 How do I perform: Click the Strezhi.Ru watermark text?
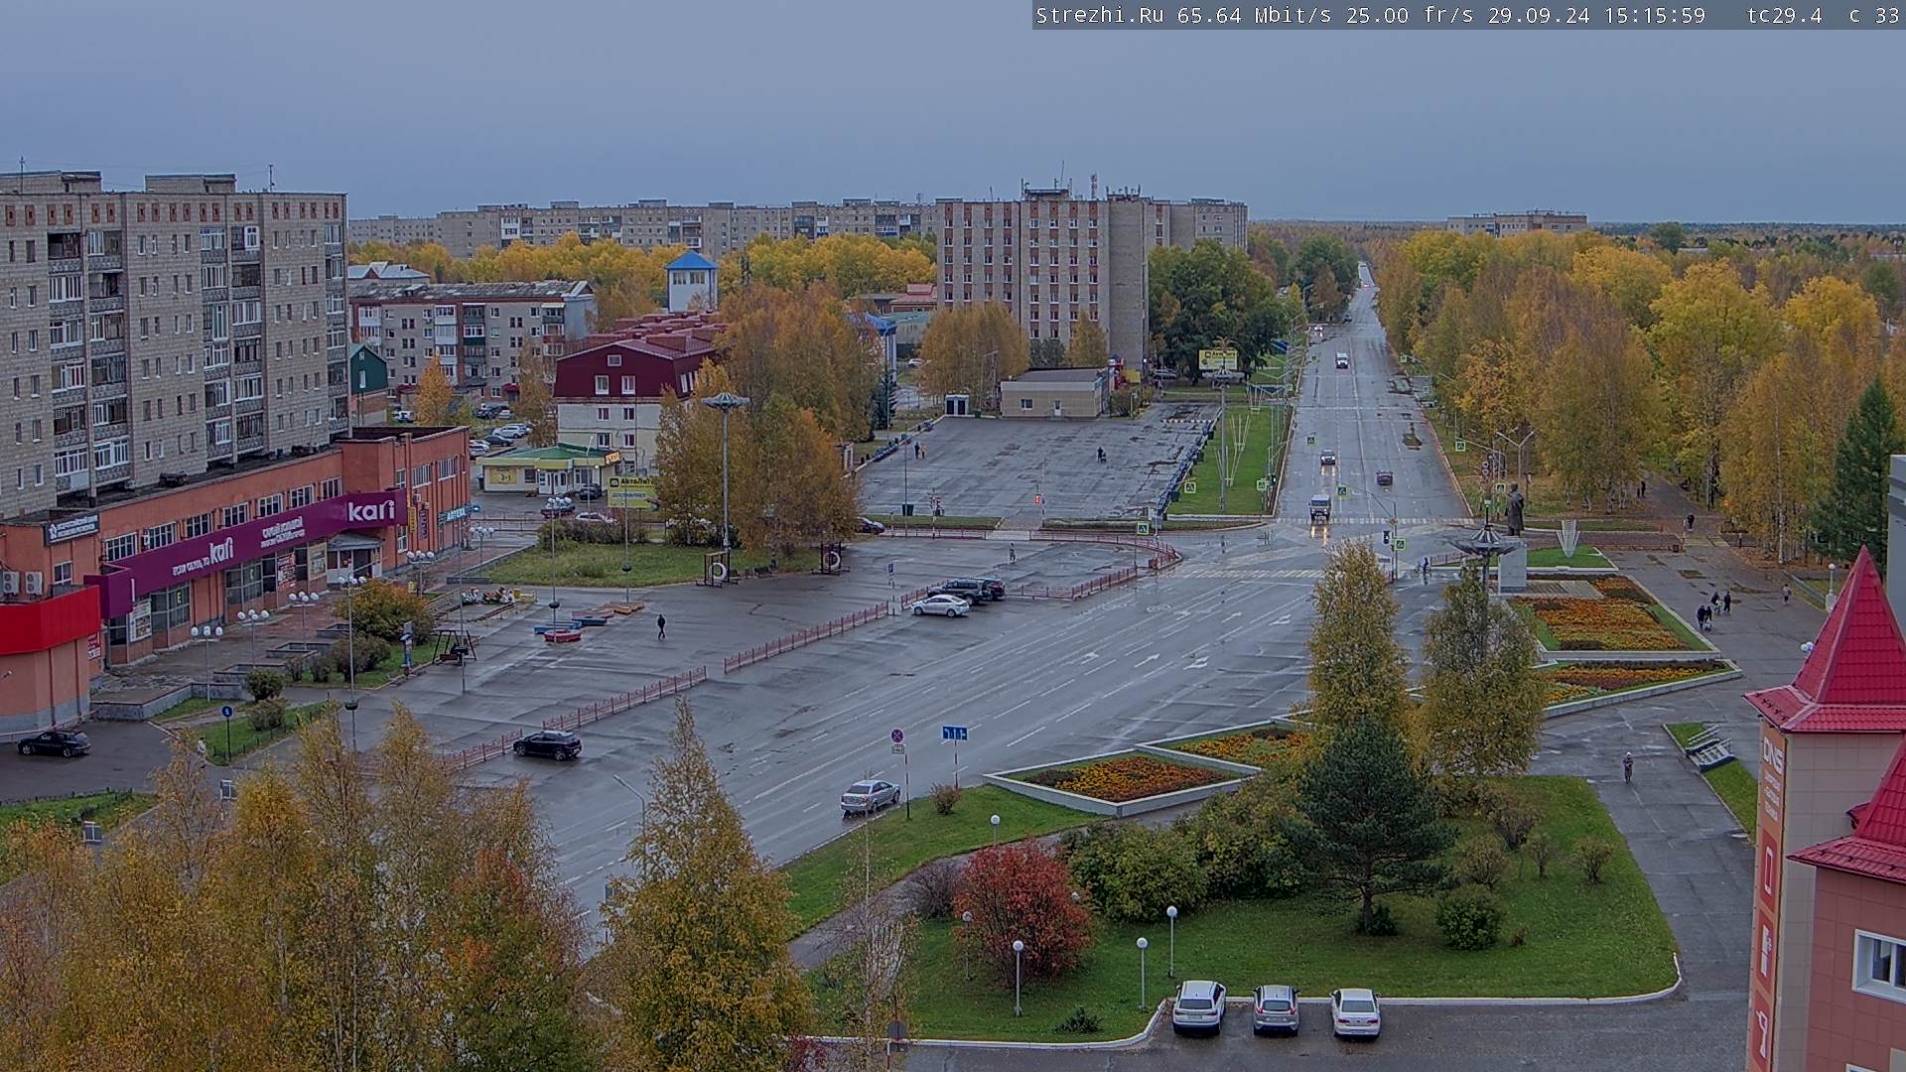coord(1101,15)
